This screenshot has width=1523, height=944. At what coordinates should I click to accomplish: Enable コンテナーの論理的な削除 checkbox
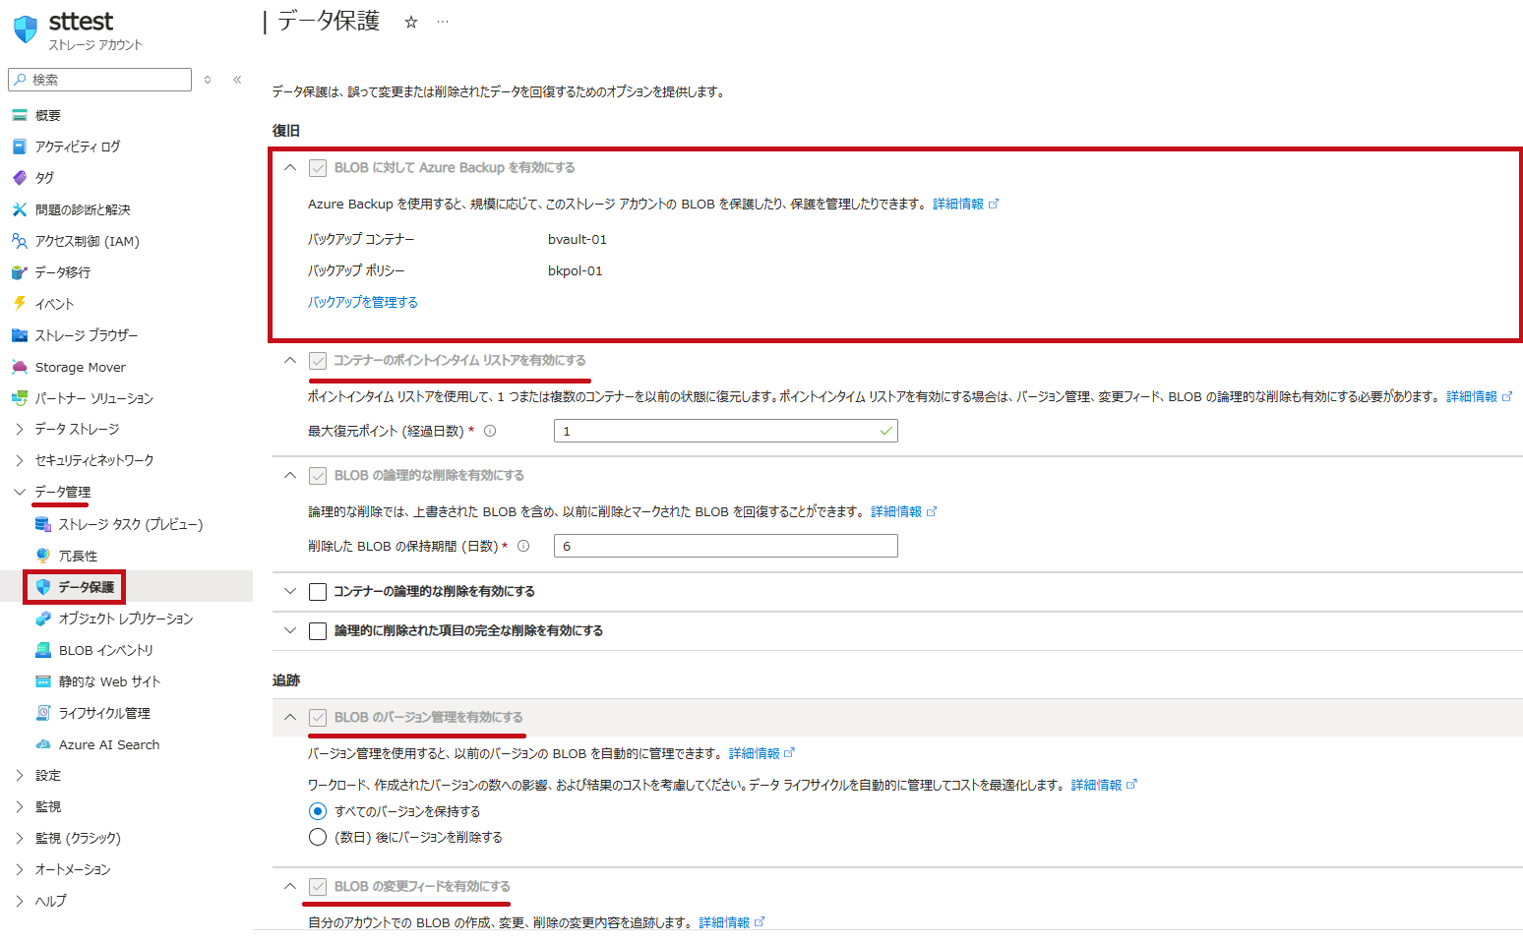point(318,592)
